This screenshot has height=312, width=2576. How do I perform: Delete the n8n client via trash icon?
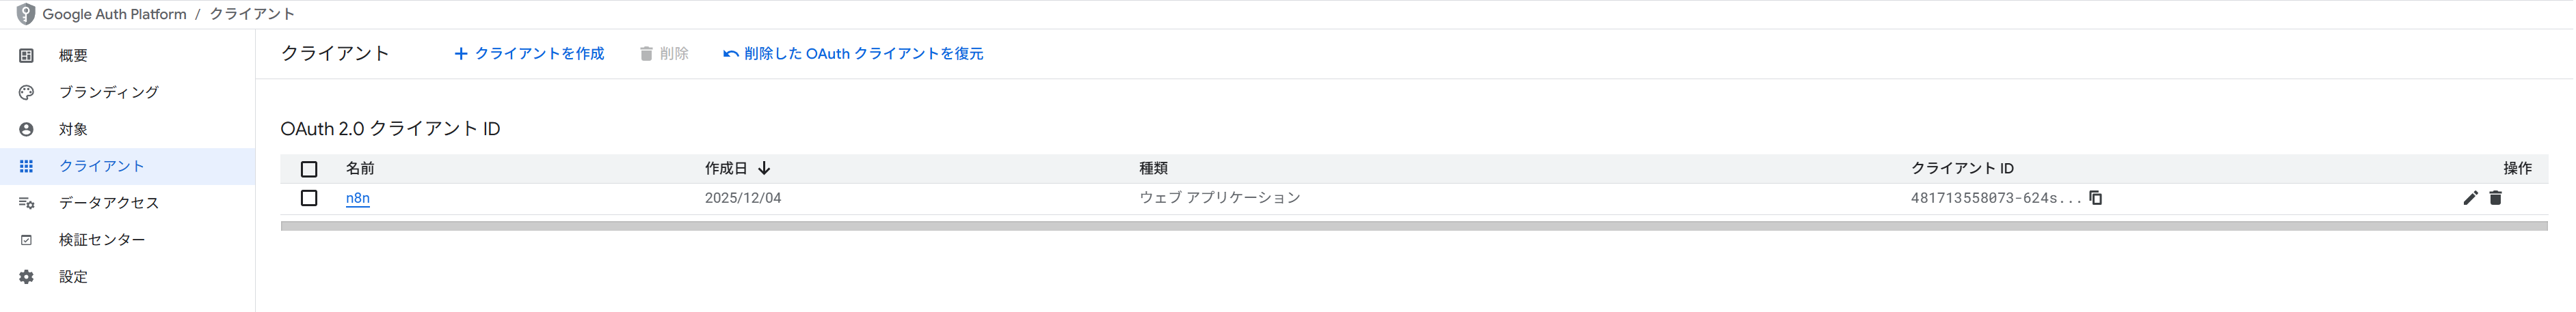pos(2496,199)
